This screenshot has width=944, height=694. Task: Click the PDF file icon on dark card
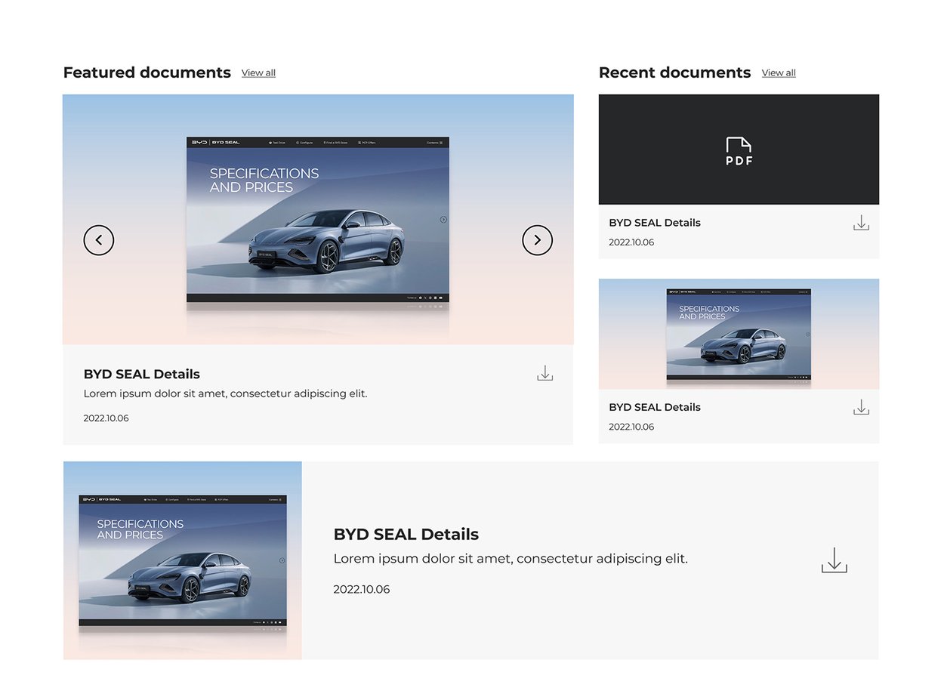[x=739, y=151]
